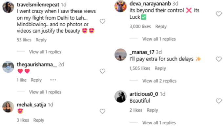Reply to mehak_satija's emoji comment
The width and height of the screenshot is (223, 126).
click(39, 120)
